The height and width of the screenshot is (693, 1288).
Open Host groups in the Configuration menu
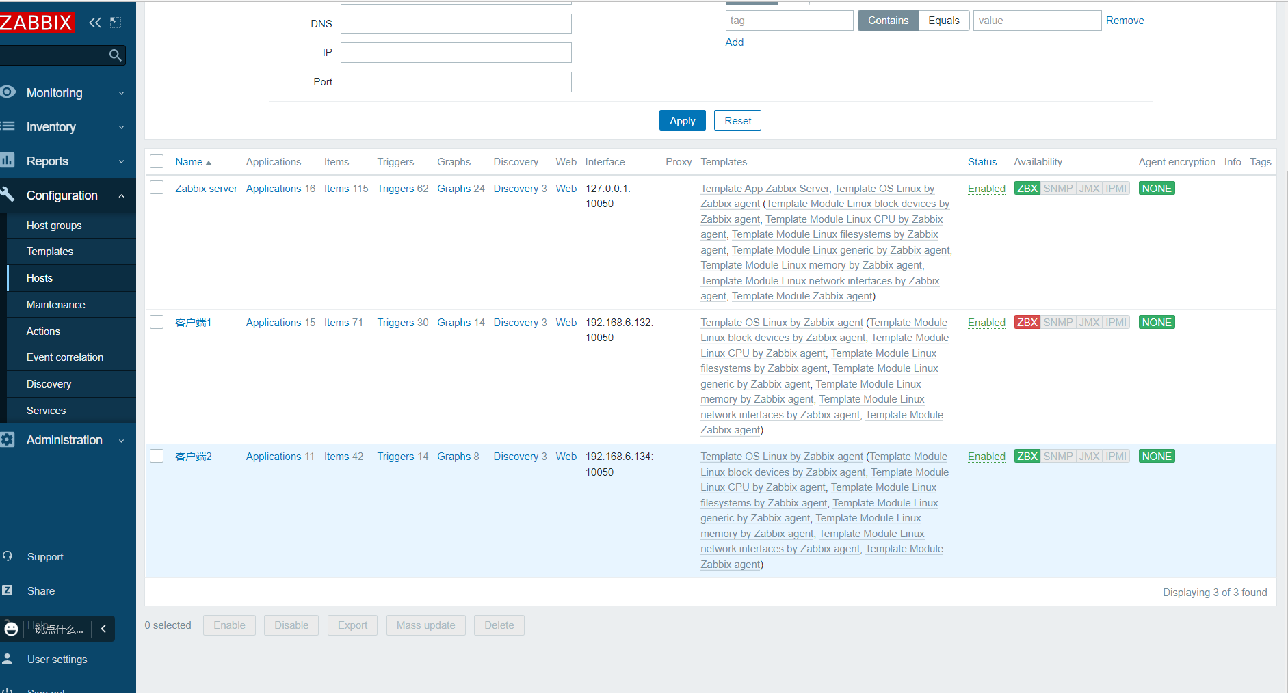tap(54, 226)
